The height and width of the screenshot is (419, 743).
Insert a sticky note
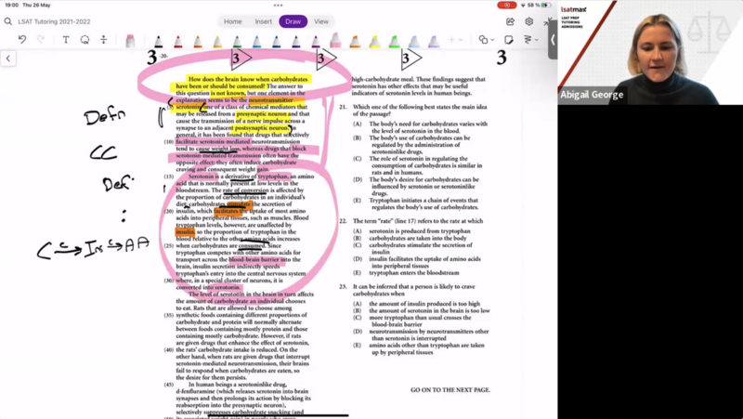[509, 40]
